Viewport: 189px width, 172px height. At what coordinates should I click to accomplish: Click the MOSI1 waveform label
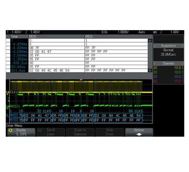coord(15,106)
